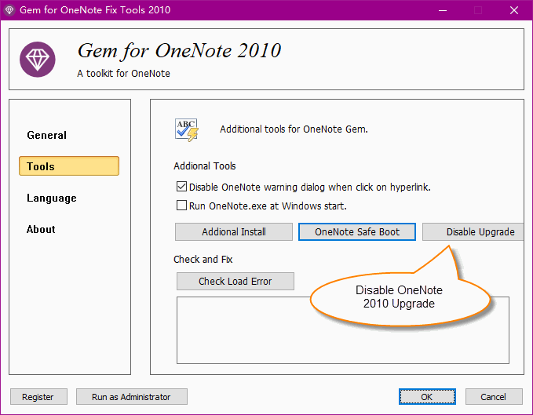This screenshot has height=415, width=533.
Task: Confirm with the OK button
Action: coord(427,397)
